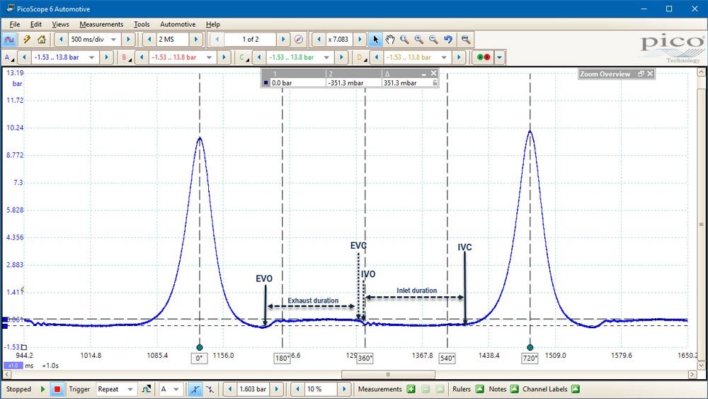Start capture with green play button
Viewport: 708px width, 399px height.
point(43,389)
